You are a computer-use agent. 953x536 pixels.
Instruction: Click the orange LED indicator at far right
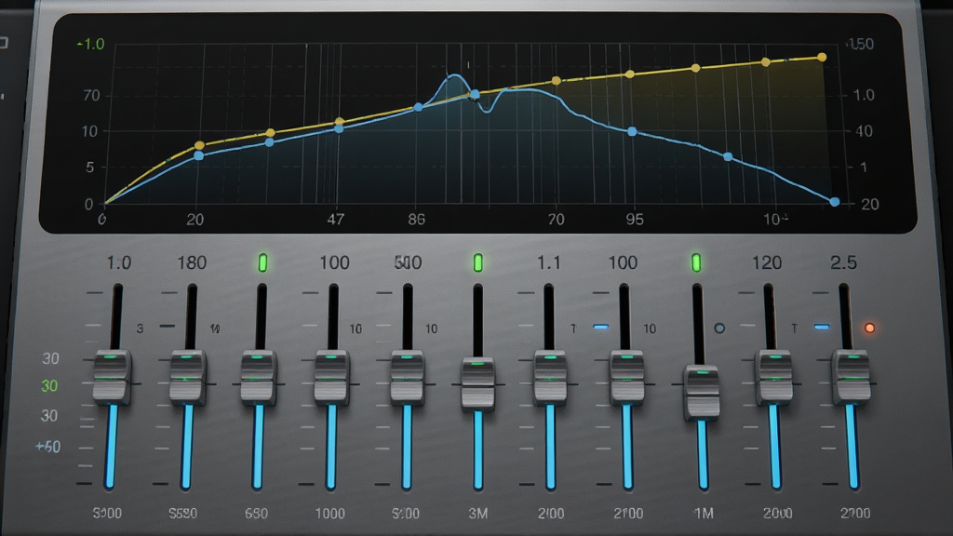click(x=870, y=328)
